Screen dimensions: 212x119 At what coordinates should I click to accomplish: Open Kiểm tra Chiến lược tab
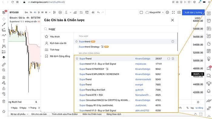[x=92, y=114]
